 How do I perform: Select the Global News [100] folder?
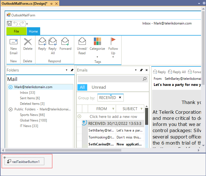point(34,120)
